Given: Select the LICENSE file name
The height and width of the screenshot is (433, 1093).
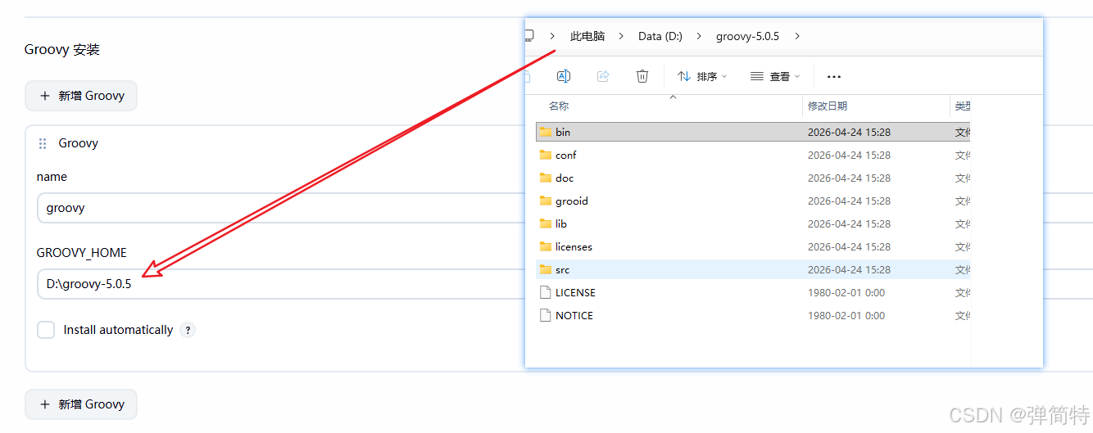Looking at the screenshot, I should 575,292.
